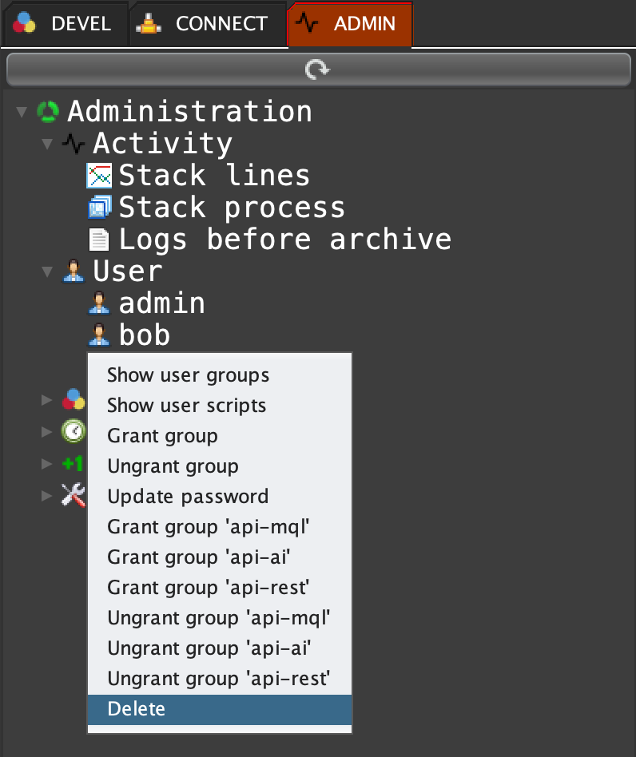Collapse the Administration tree node

22,112
